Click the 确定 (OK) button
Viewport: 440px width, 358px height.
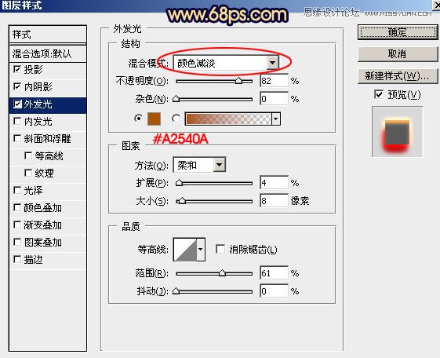(x=398, y=32)
